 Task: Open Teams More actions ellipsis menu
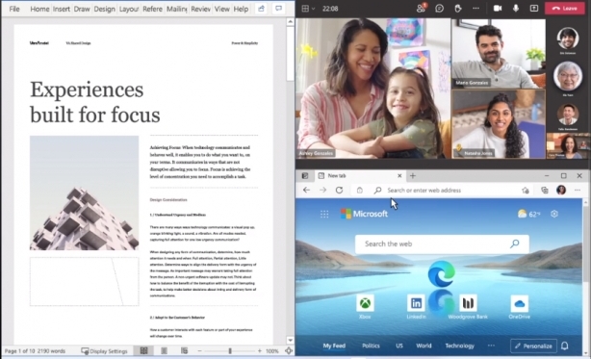click(476, 9)
